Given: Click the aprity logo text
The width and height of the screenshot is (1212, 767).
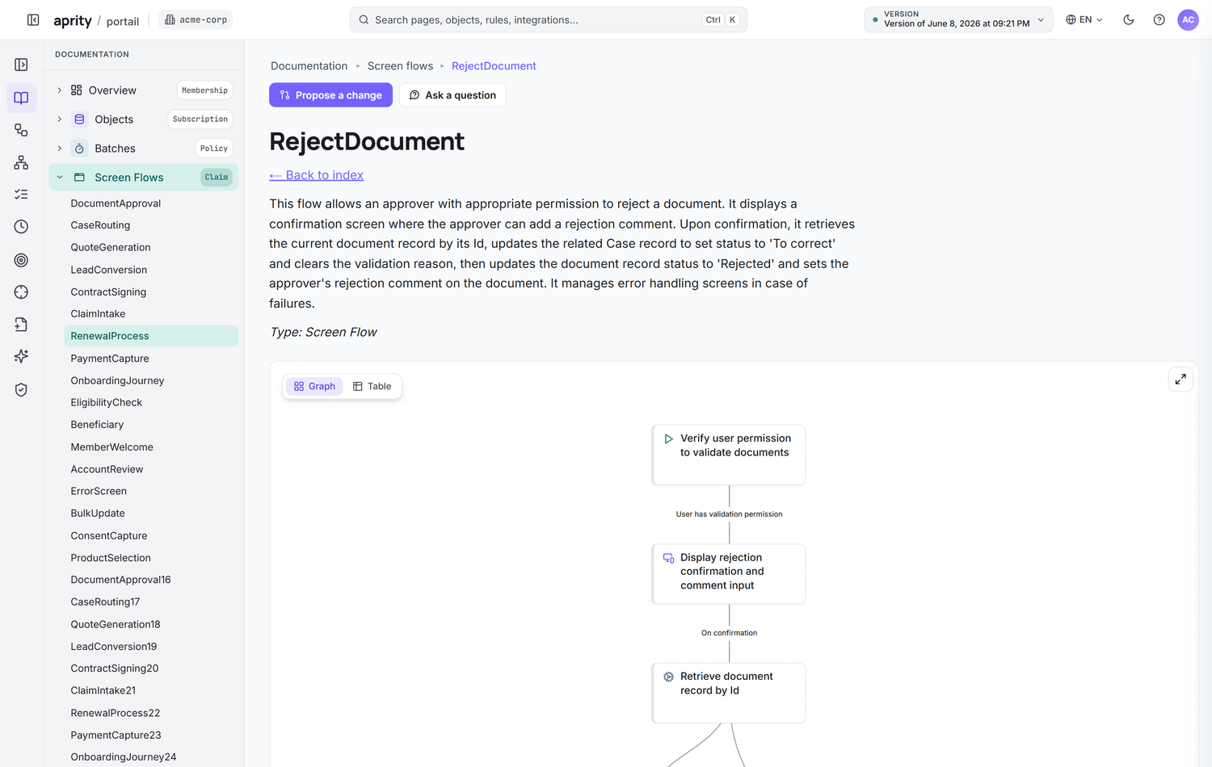Looking at the screenshot, I should coord(72,21).
